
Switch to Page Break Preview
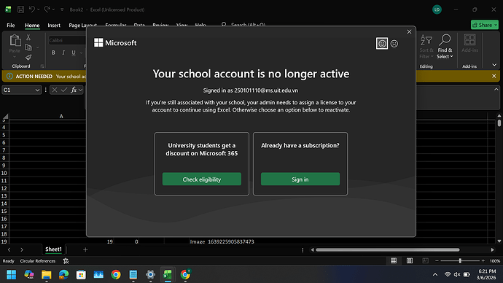pos(426,260)
